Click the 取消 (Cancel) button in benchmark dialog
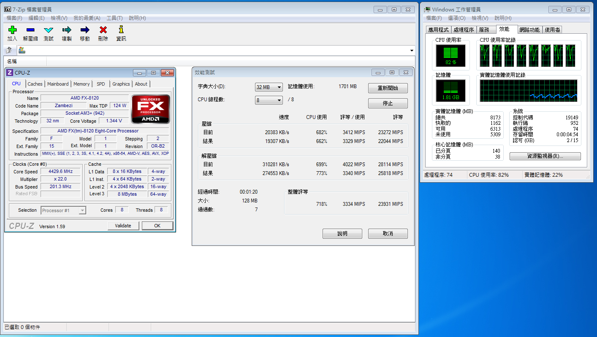The height and width of the screenshot is (337, 597). click(388, 234)
